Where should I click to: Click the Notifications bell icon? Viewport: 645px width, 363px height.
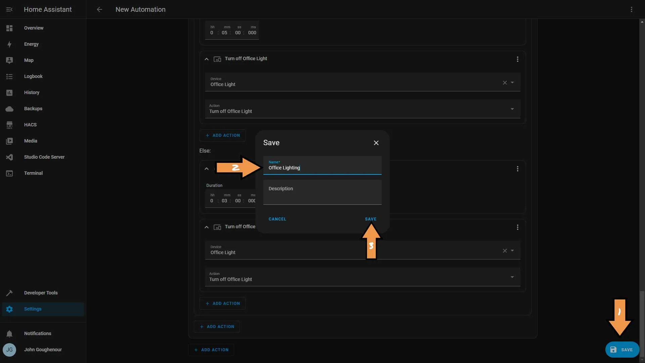tap(9, 333)
